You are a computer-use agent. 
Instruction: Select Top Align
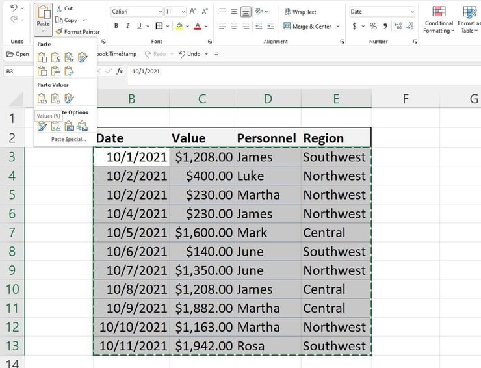pyautogui.click(x=222, y=11)
